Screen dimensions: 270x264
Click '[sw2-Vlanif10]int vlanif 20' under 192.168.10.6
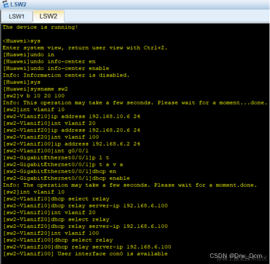pyautogui.click(x=49, y=123)
